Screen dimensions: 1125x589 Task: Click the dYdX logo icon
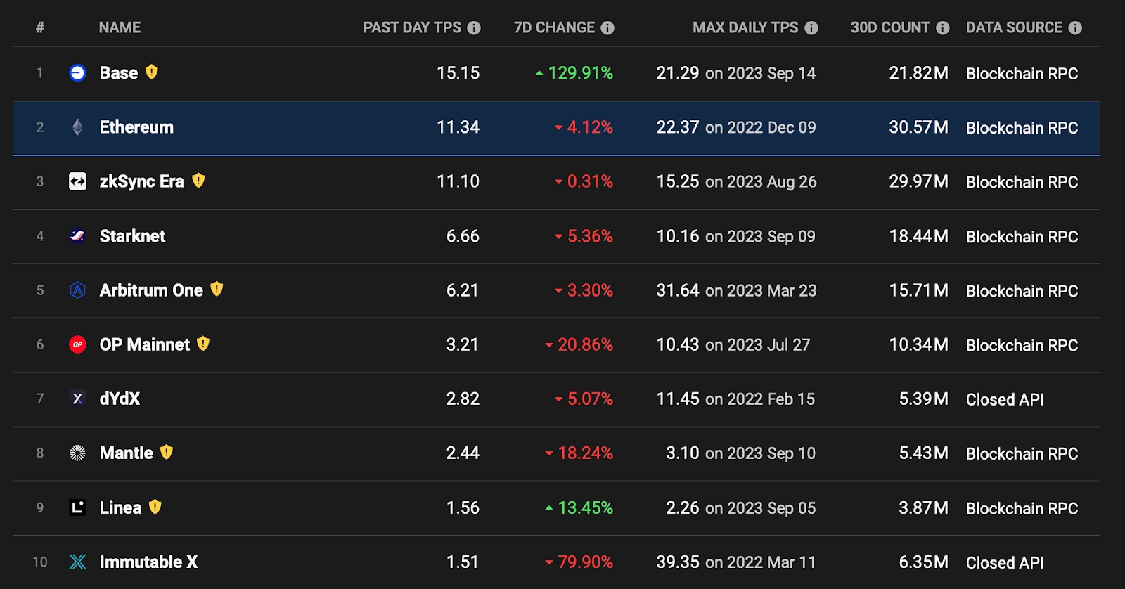click(77, 399)
